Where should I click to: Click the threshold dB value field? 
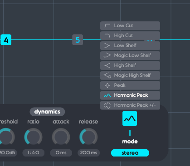(8, 153)
